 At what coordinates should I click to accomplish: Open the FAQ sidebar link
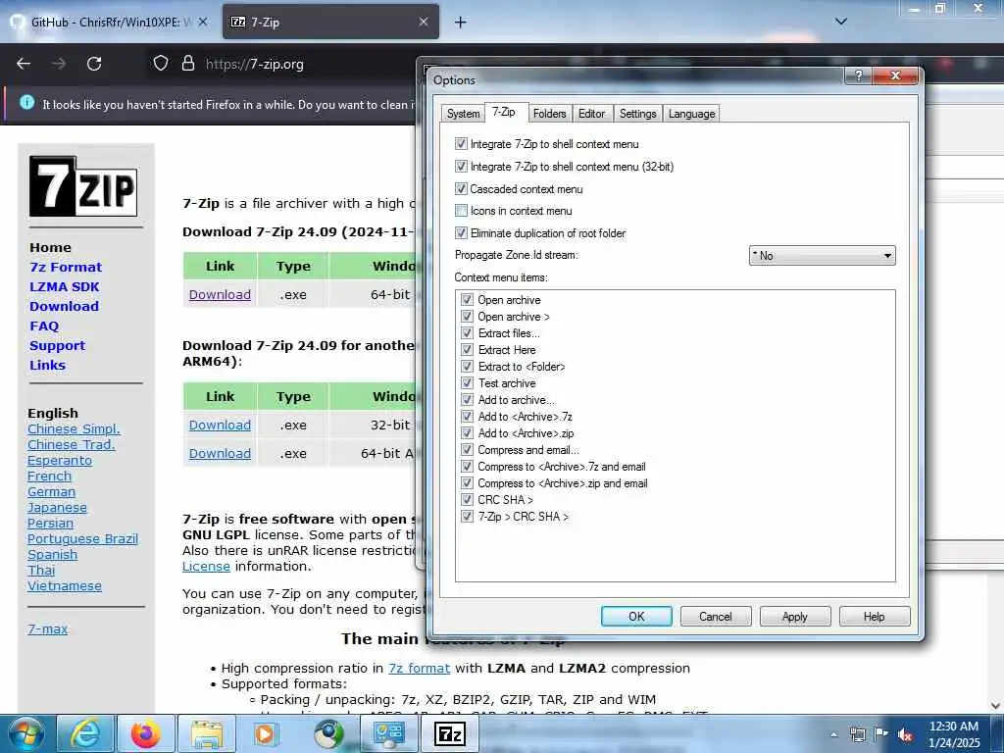pos(44,326)
